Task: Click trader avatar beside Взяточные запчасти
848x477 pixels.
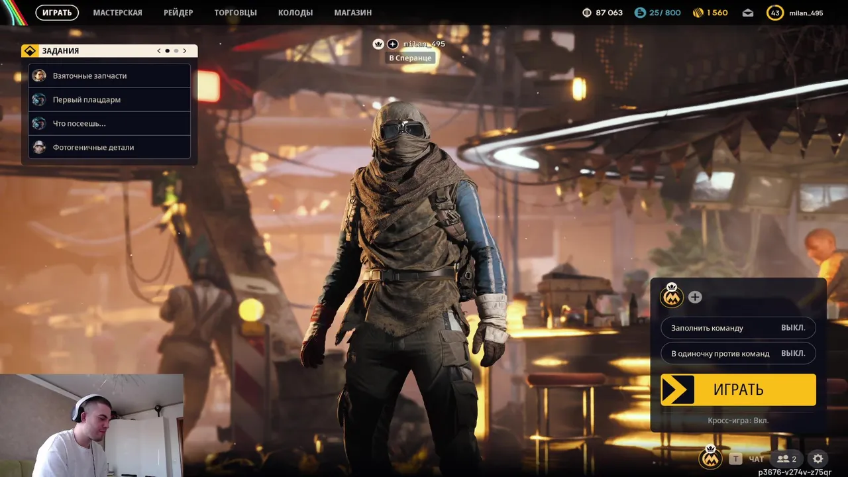Action: 39,76
